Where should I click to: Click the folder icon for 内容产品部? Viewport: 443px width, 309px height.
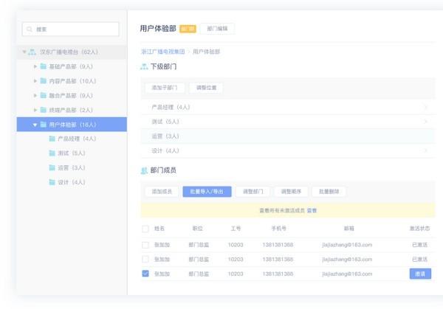click(x=43, y=81)
